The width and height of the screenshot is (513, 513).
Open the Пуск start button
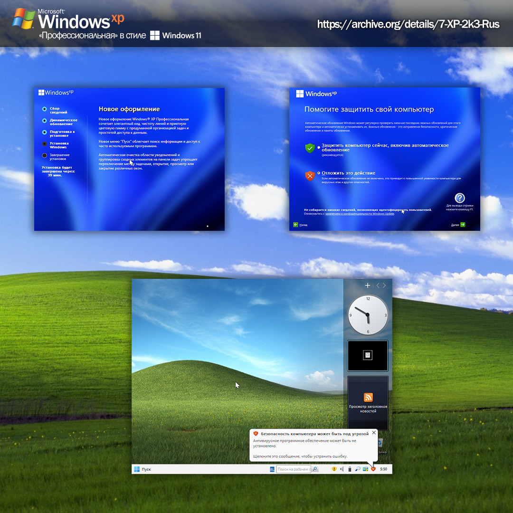pos(142,469)
